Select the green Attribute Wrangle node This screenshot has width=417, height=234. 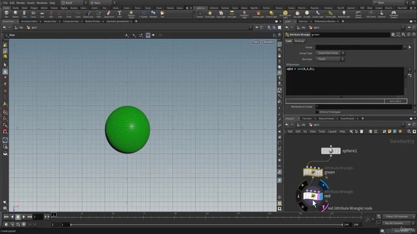tap(313, 172)
